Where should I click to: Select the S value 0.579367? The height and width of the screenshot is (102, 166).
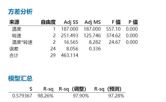(22, 96)
